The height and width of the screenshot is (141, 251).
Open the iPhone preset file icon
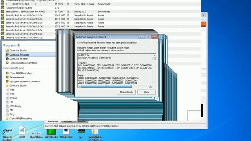tap(7, 98)
